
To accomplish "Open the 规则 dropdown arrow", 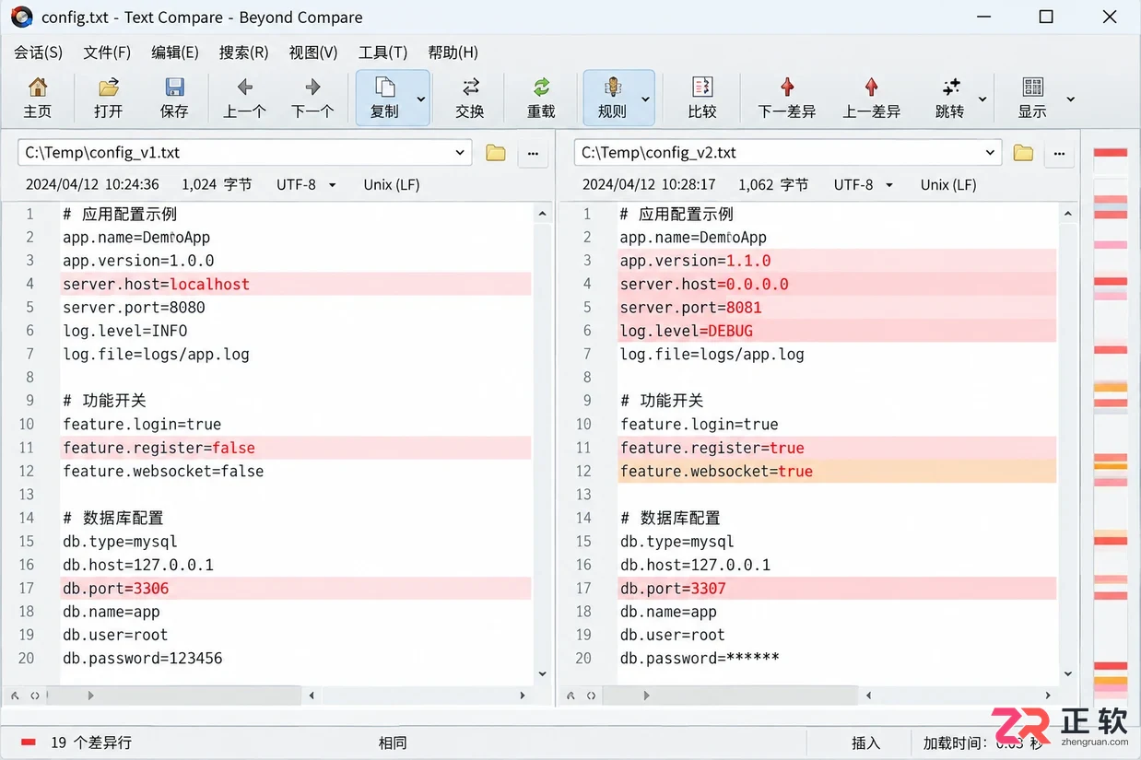I will pos(646,99).
